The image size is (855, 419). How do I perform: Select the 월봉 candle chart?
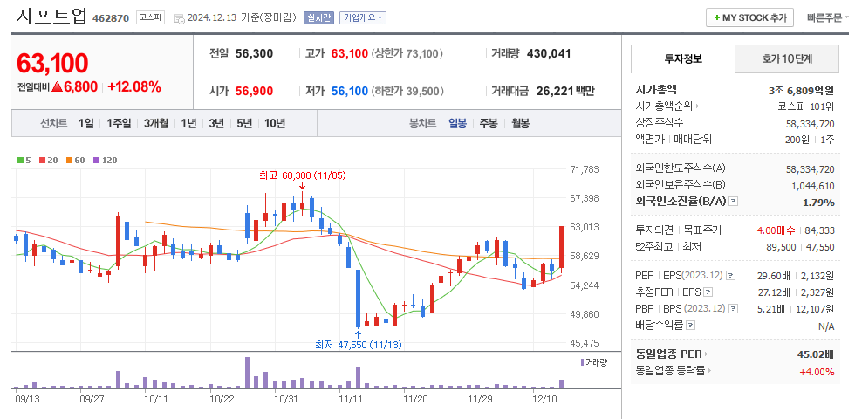point(520,123)
